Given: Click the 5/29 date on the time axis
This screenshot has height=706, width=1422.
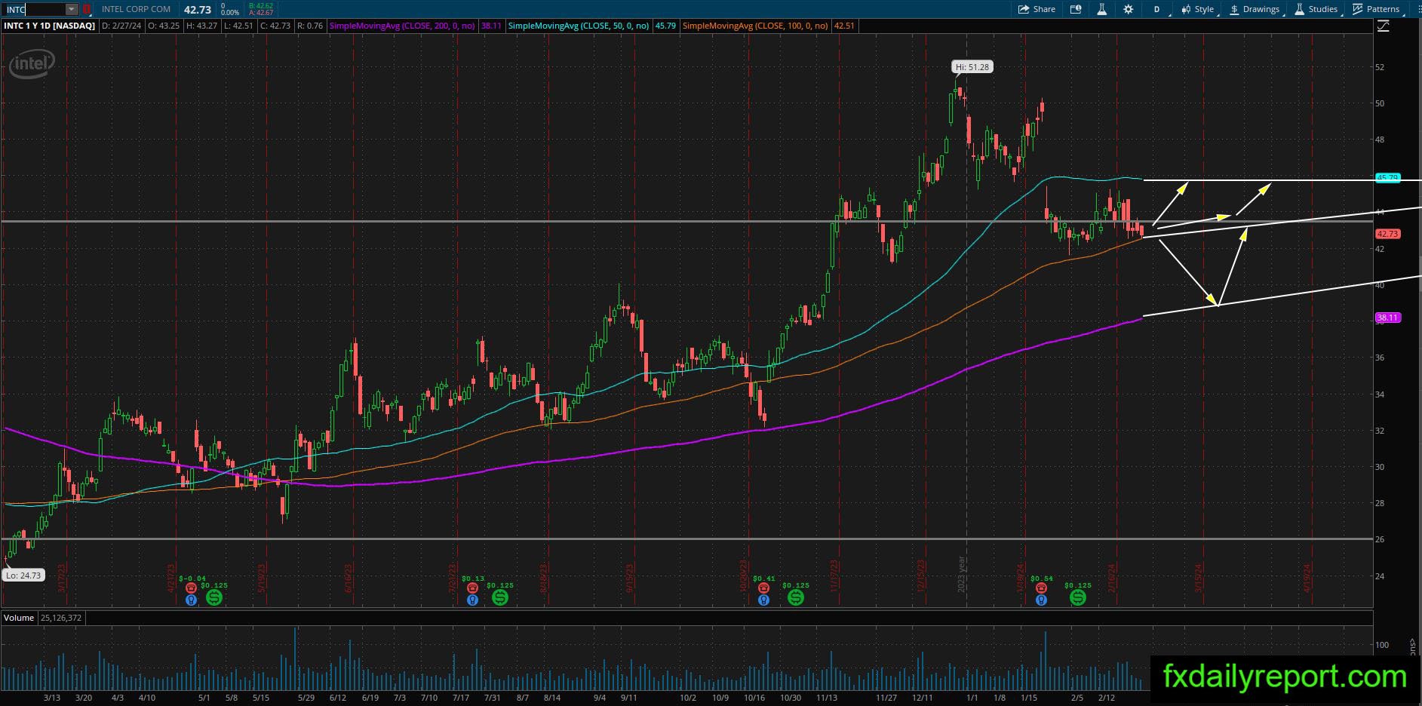Looking at the screenshot, I should click(306, 698).
